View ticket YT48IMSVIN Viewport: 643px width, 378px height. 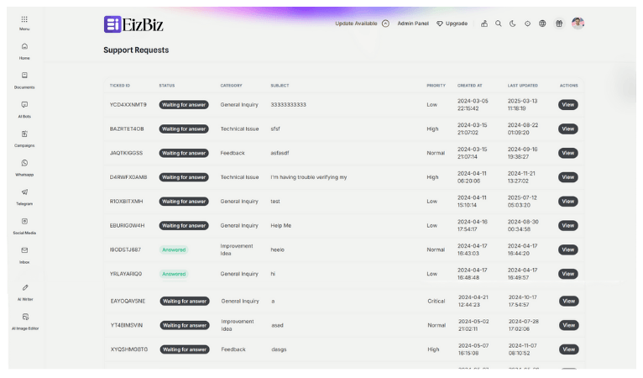(x=569, y=325)
